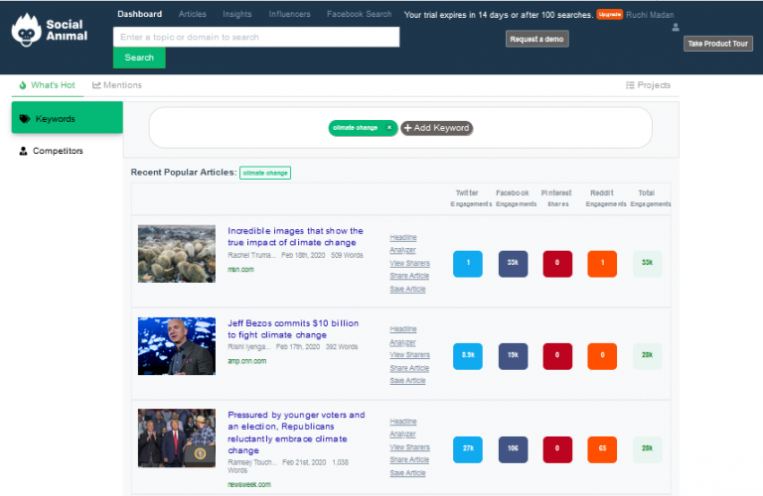The height and width of the screenshot is (496, 763).
Task: Click the topic or domain search field
Action: tap(256, 37)
